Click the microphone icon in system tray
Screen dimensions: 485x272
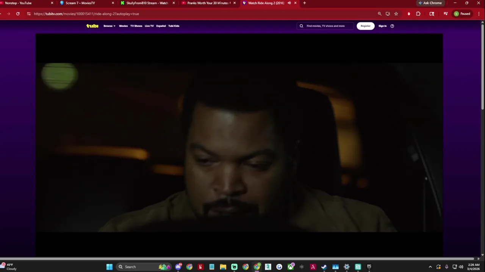tap(447, 267)
